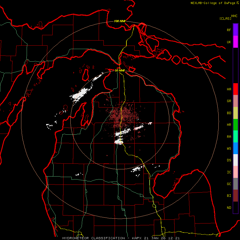Click the [CLAS] units label
Viewport: 240px width, 240px height.
(x=225, y=18)
